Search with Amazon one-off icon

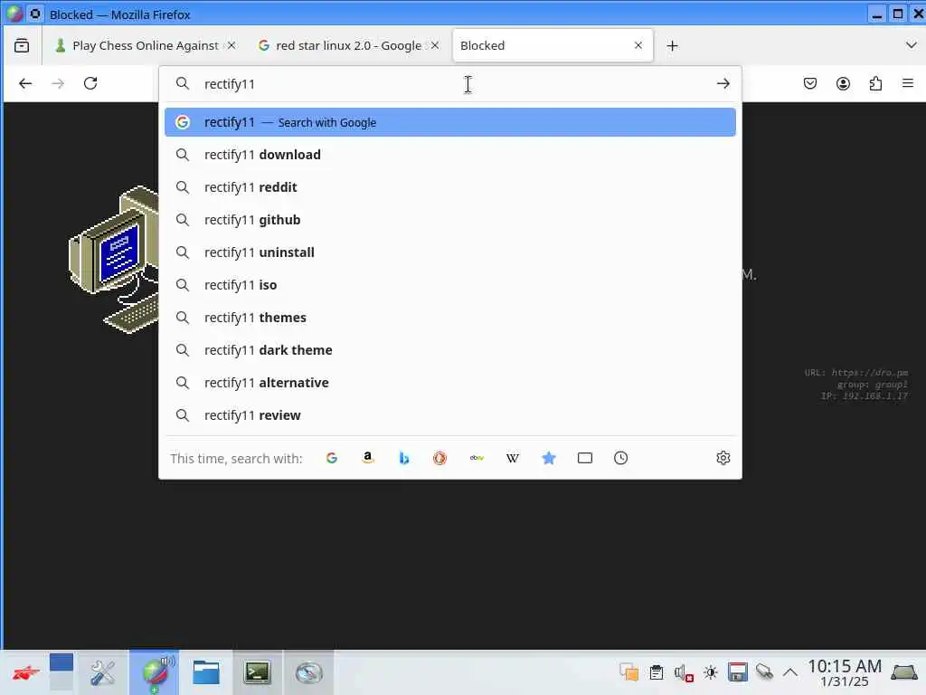point(368,458)
